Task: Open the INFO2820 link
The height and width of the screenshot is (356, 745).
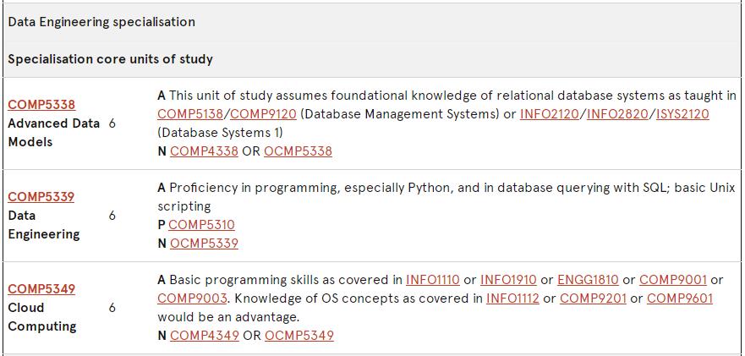Action: [x=617, y=114]
